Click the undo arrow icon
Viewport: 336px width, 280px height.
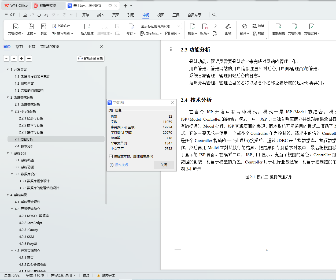pos(53,15)
